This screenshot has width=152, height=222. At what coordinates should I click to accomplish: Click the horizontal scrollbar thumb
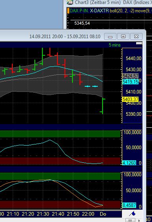click(x=130, y=220)
